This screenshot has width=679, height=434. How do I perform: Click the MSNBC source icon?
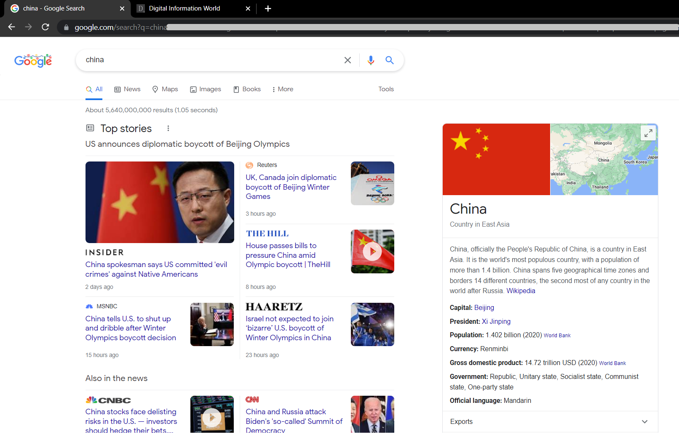89,307
